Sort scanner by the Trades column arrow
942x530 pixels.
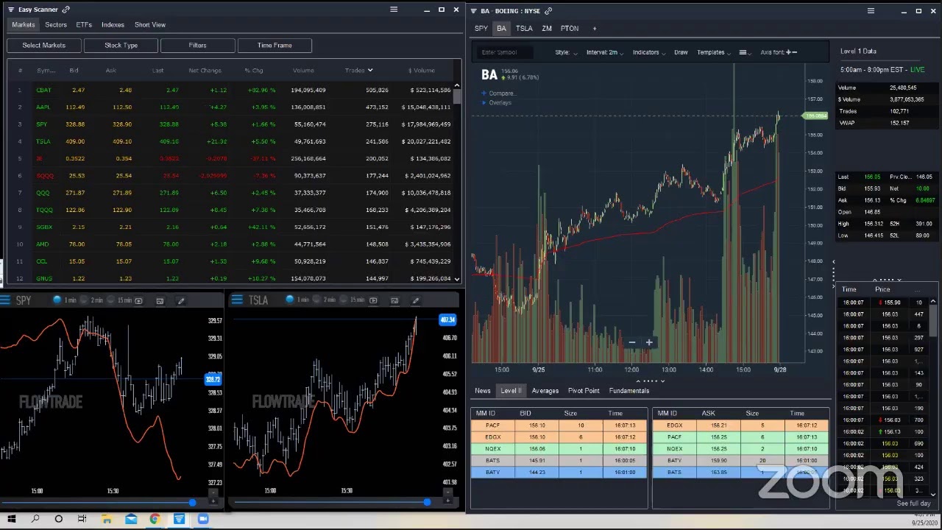point(370,71)
